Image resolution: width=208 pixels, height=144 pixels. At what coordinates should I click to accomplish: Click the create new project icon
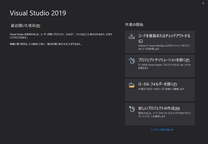pyautogui.click(x=132, y=109)
